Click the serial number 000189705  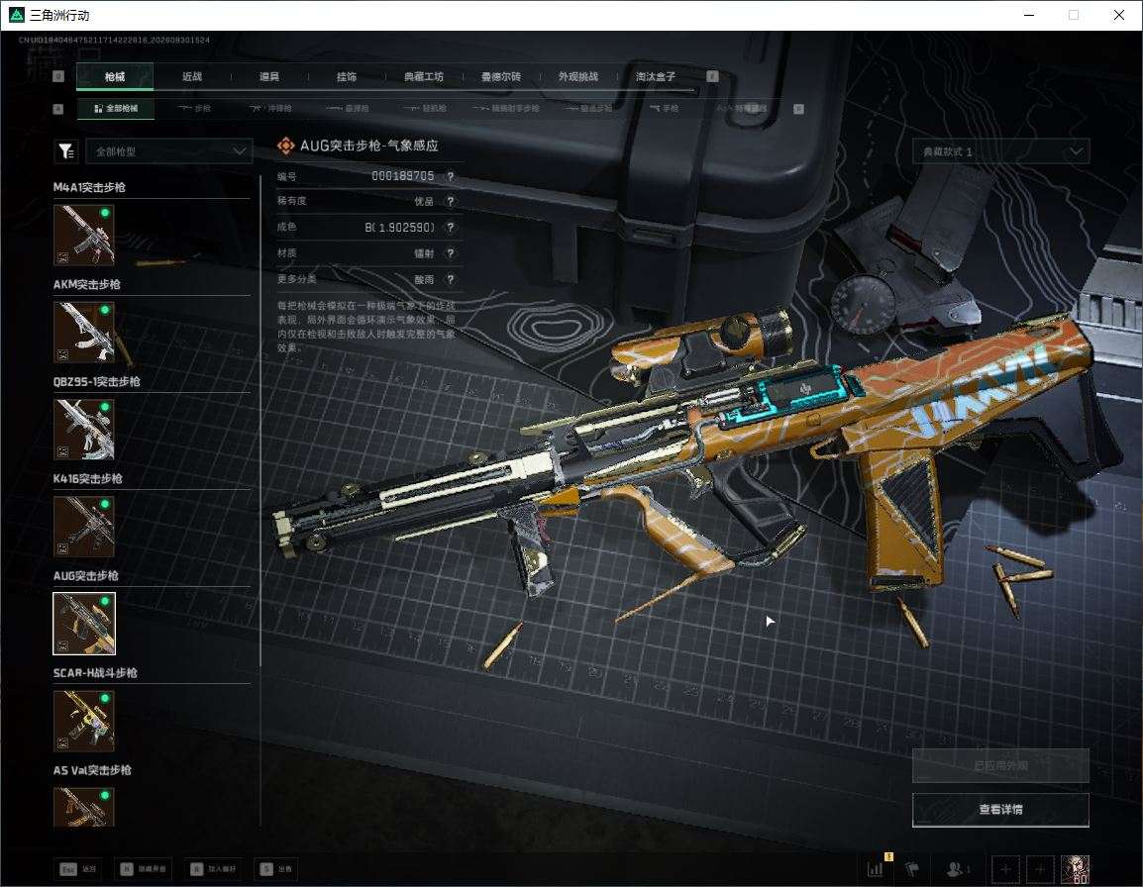402,176
